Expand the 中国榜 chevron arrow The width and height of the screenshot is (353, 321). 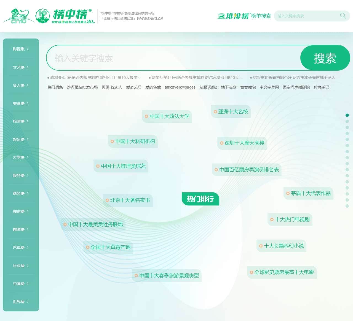point(28,284)
